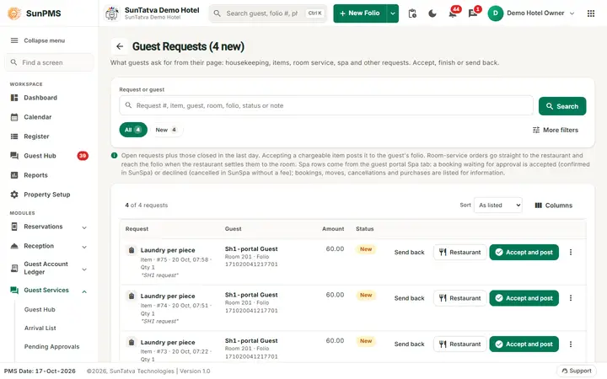The image size is (607, 379).
Task: Go back using the arrow beside Guest Requests
Action: [x=120, y=46]
